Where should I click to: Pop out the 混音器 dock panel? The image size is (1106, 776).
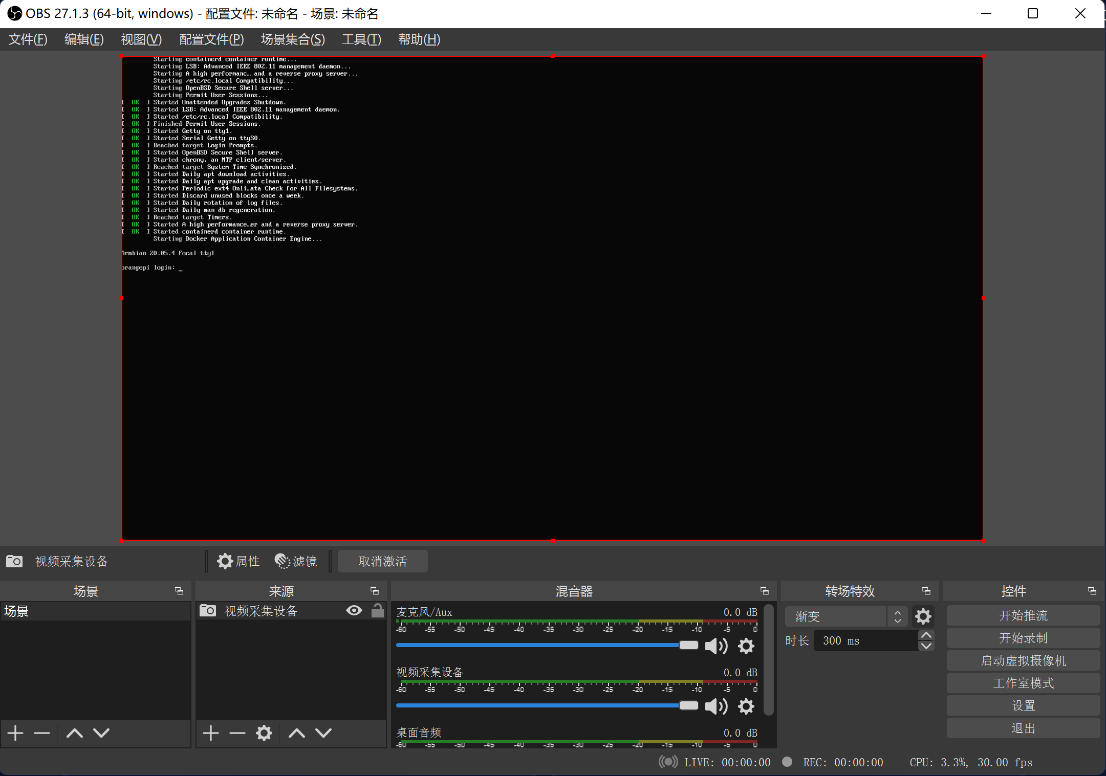point(764,591)
